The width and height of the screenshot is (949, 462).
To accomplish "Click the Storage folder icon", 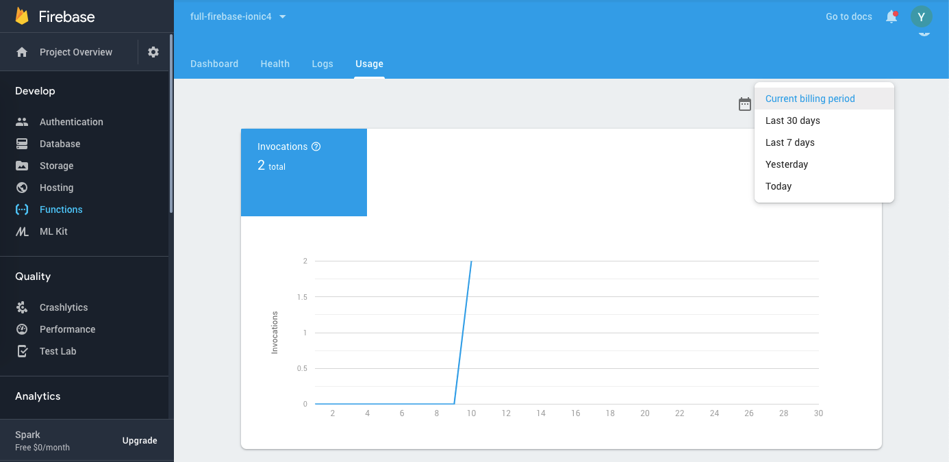I will [x=22, y=166].
